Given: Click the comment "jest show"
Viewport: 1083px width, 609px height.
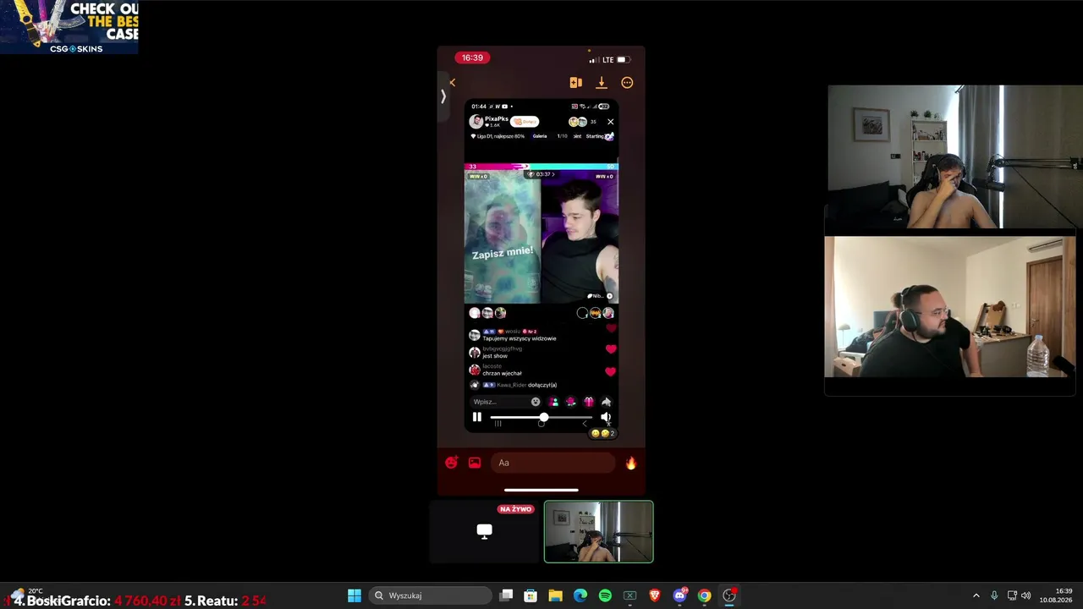Looking at the screenshot, I should pos(495,356).
